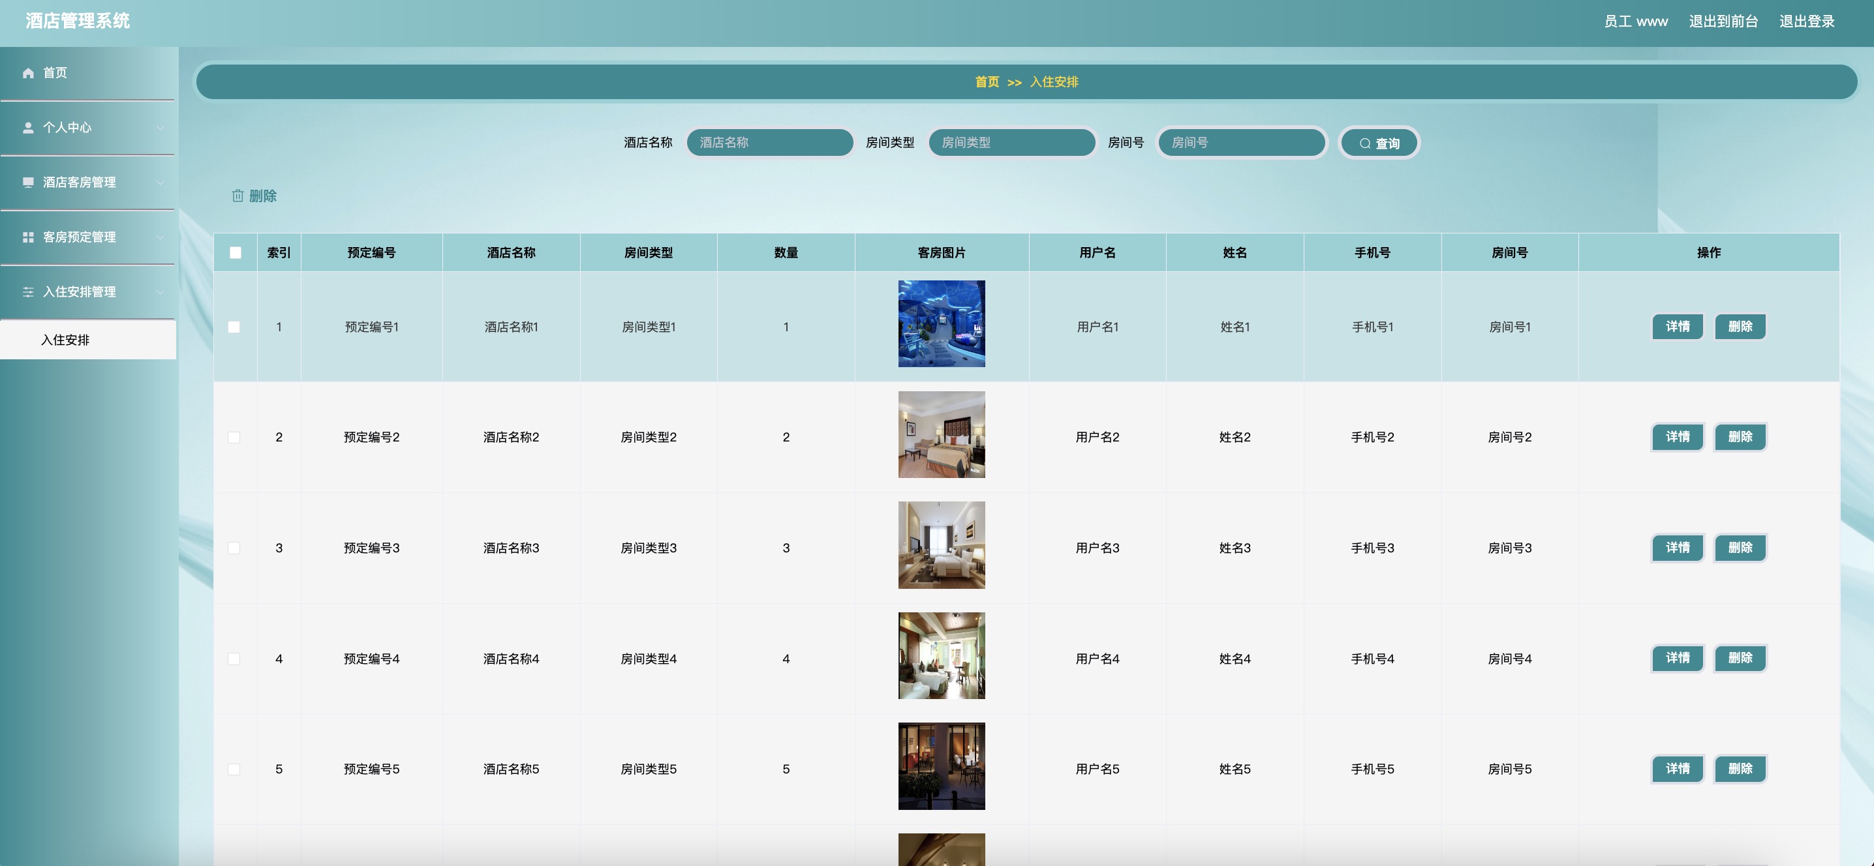Screen dimensions: 1874x866
Task: Click the person icon next to 个人中心
Action: 28,127
